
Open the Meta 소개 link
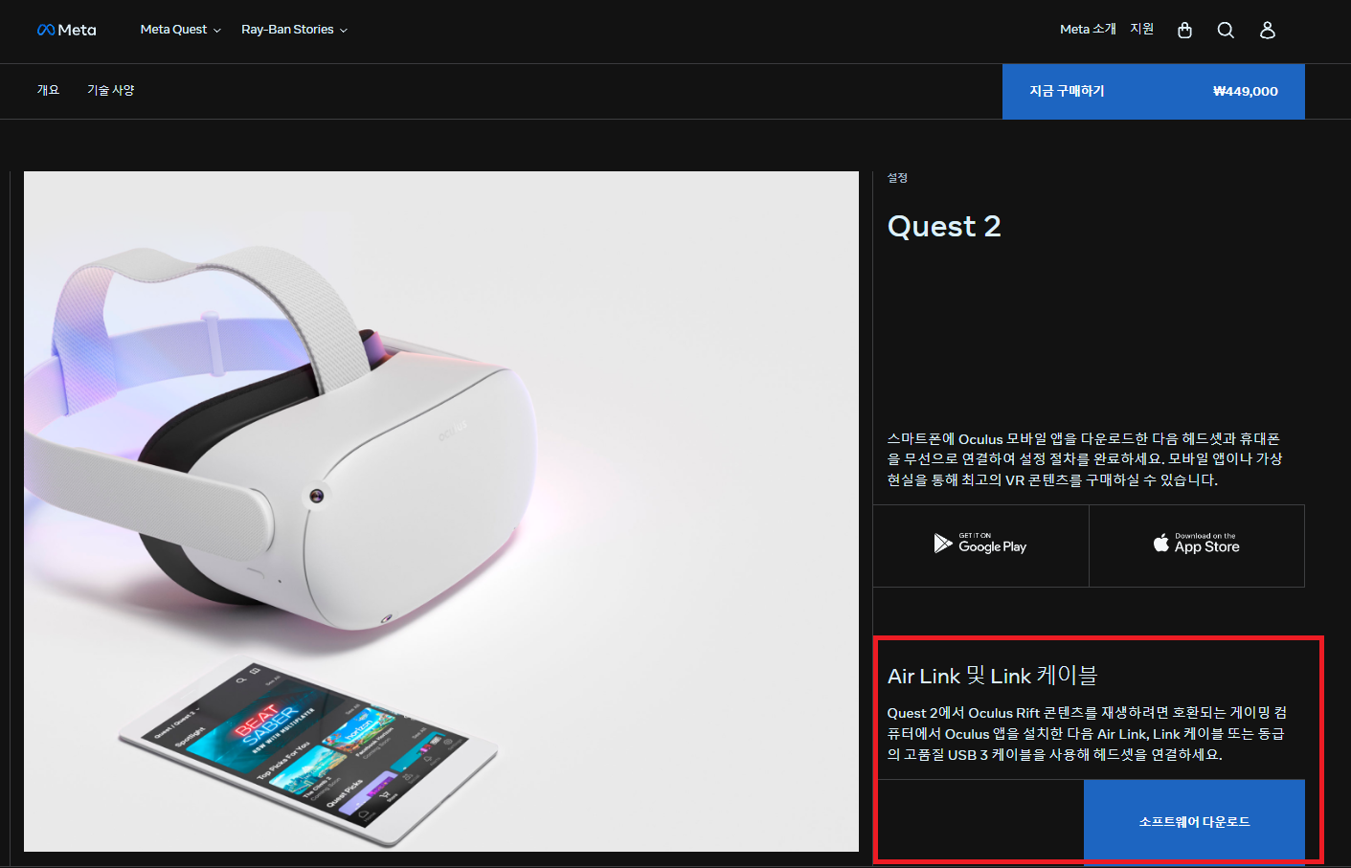click(x=1088, y=30)
